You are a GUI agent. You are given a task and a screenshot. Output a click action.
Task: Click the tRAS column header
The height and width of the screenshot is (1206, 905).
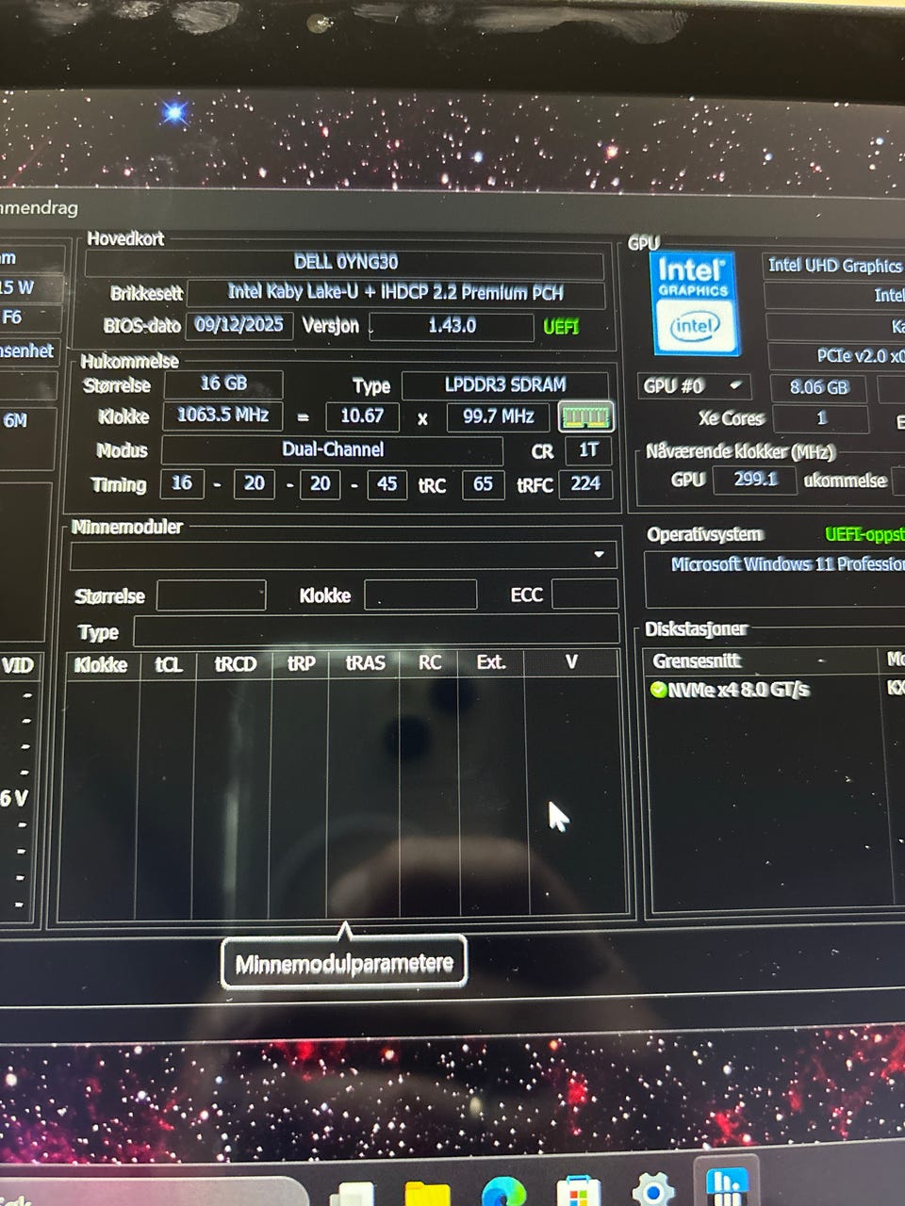click(x=365, y=662)
